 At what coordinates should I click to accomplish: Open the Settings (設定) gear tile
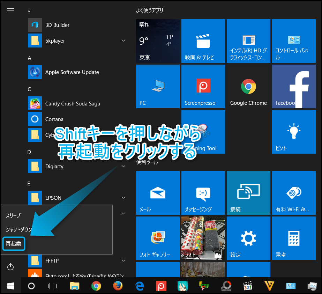pyautogui.click(x=248, y=238)
